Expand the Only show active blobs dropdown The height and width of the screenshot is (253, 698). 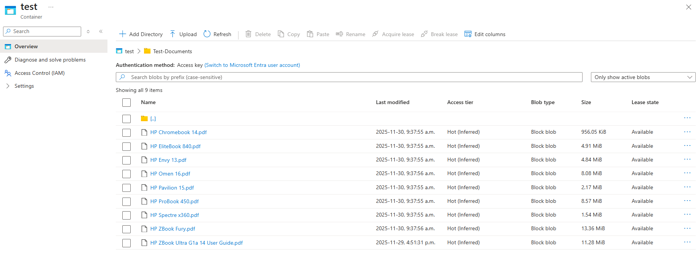643,77
